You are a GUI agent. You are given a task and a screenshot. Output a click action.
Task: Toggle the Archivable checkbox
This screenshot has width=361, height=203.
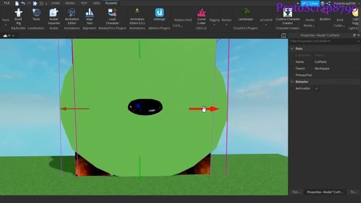pos(317,89)
